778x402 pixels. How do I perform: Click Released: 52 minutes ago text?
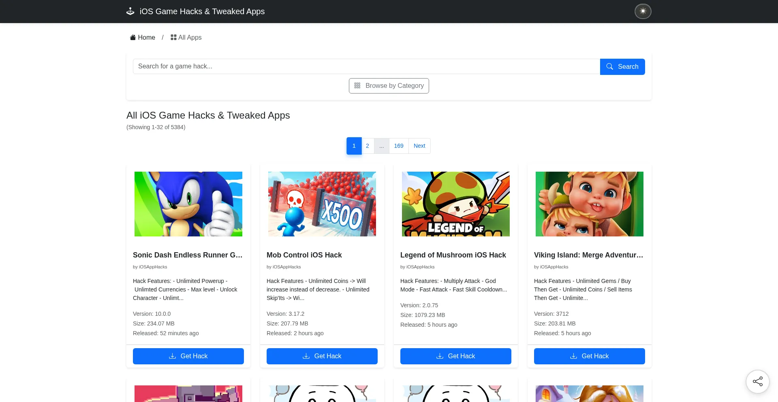pyautogui.click(x=166, y=333)
